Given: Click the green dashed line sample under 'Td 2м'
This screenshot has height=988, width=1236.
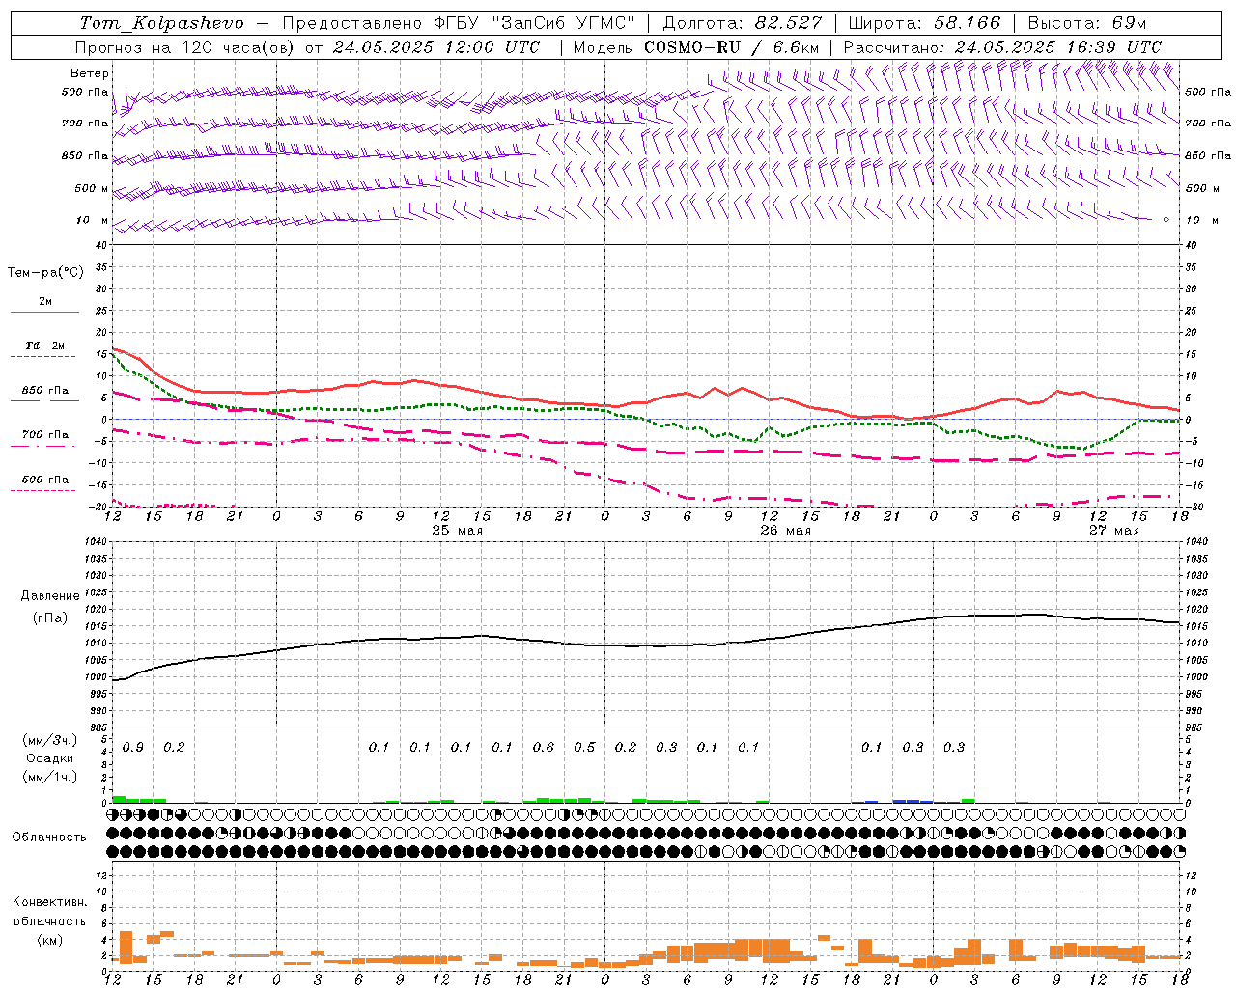Looking at the screenshot, I should pyautogui.click(x=42, y=357).
